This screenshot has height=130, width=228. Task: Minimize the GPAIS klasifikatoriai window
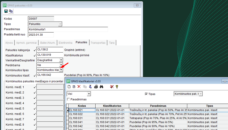(x=225, y=81)
